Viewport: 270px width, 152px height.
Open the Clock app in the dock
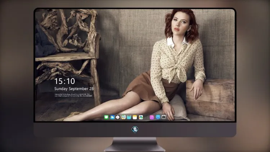pos(118,117)
